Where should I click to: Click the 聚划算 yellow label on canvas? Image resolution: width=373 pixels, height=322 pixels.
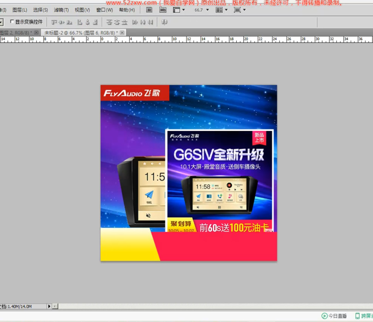tap(181, 224)
